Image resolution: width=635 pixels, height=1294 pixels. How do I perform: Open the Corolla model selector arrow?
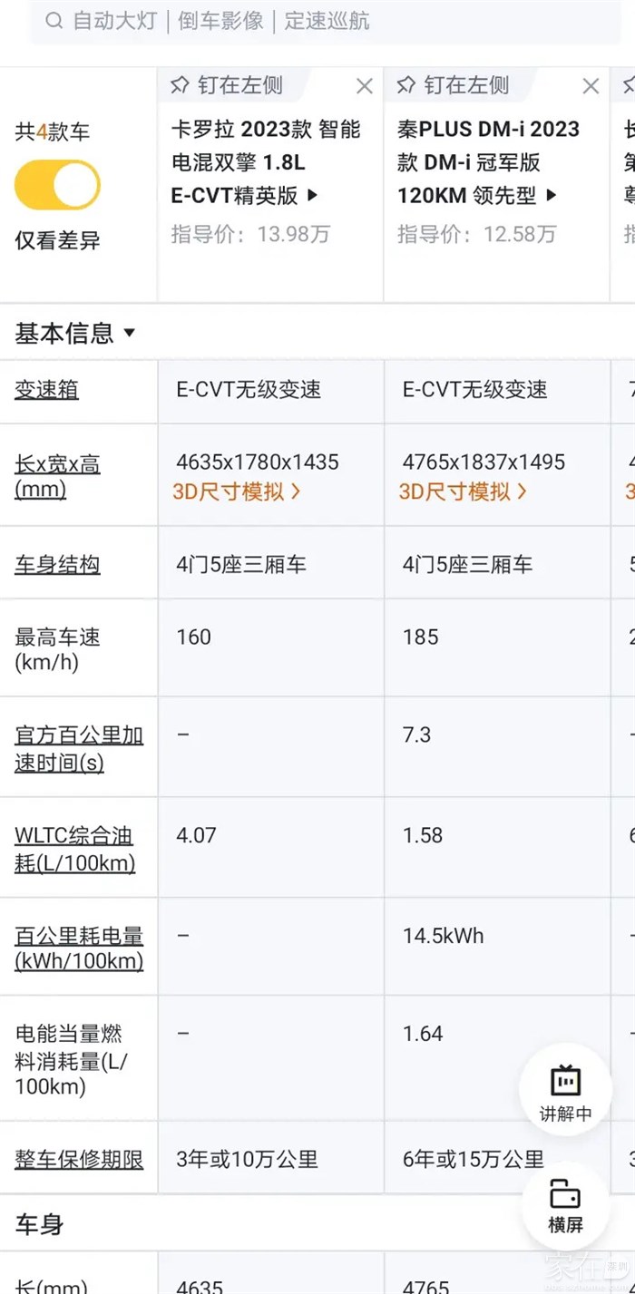click(313, 195)
